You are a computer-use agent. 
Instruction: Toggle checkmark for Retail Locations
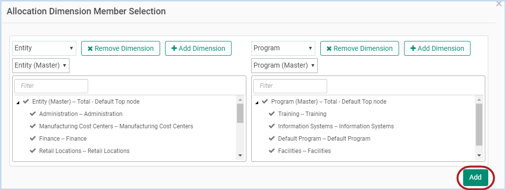pos(33,151)
